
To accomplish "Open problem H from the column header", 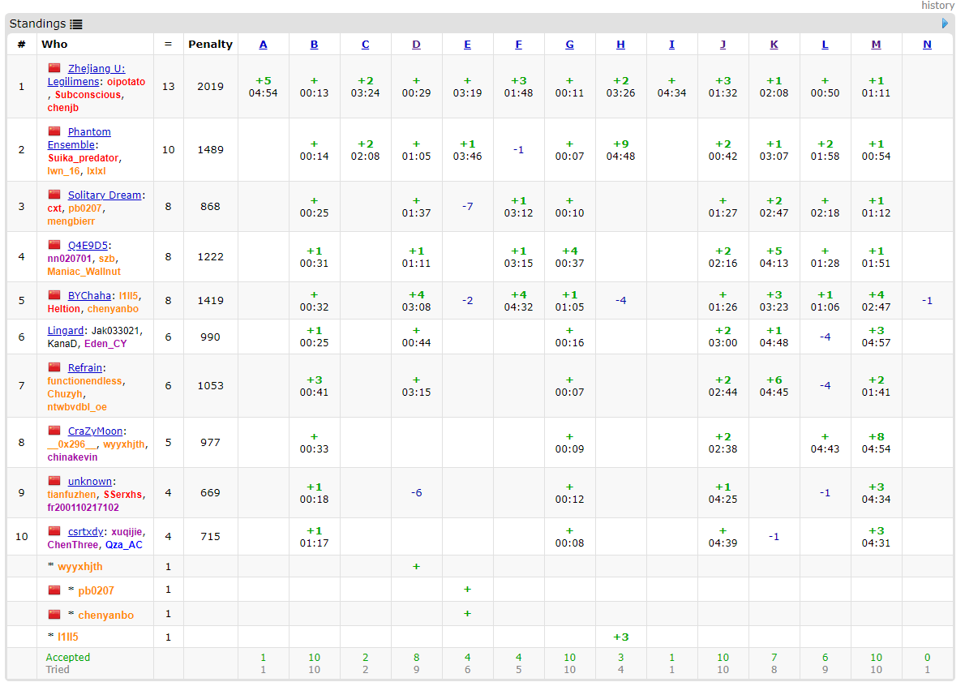I will (620, 45).
